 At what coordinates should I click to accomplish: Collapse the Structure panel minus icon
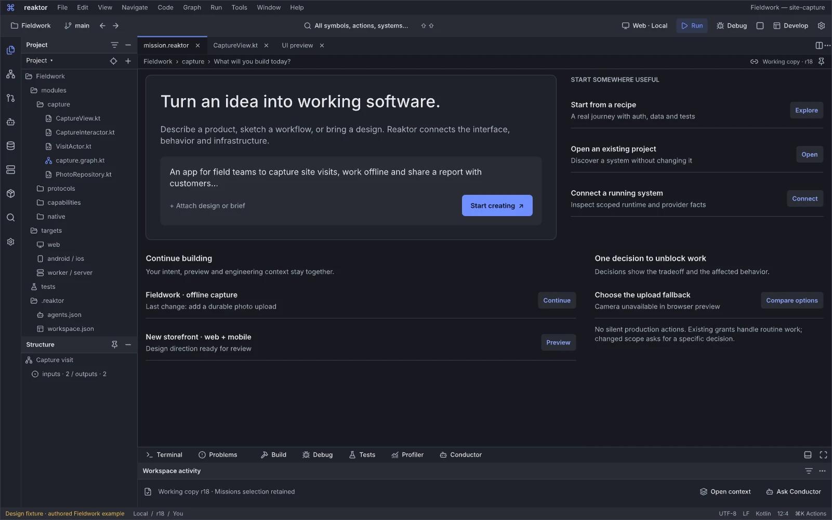[x=128, y=344]
